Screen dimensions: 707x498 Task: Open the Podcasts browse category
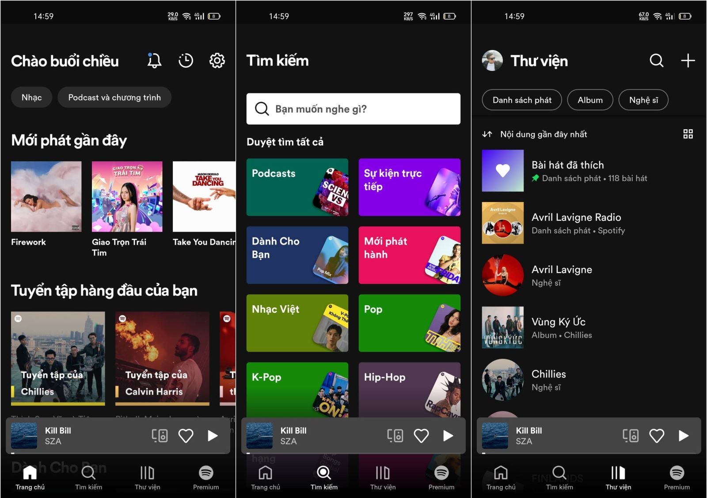pyautogui.click(x=297, y=187)
